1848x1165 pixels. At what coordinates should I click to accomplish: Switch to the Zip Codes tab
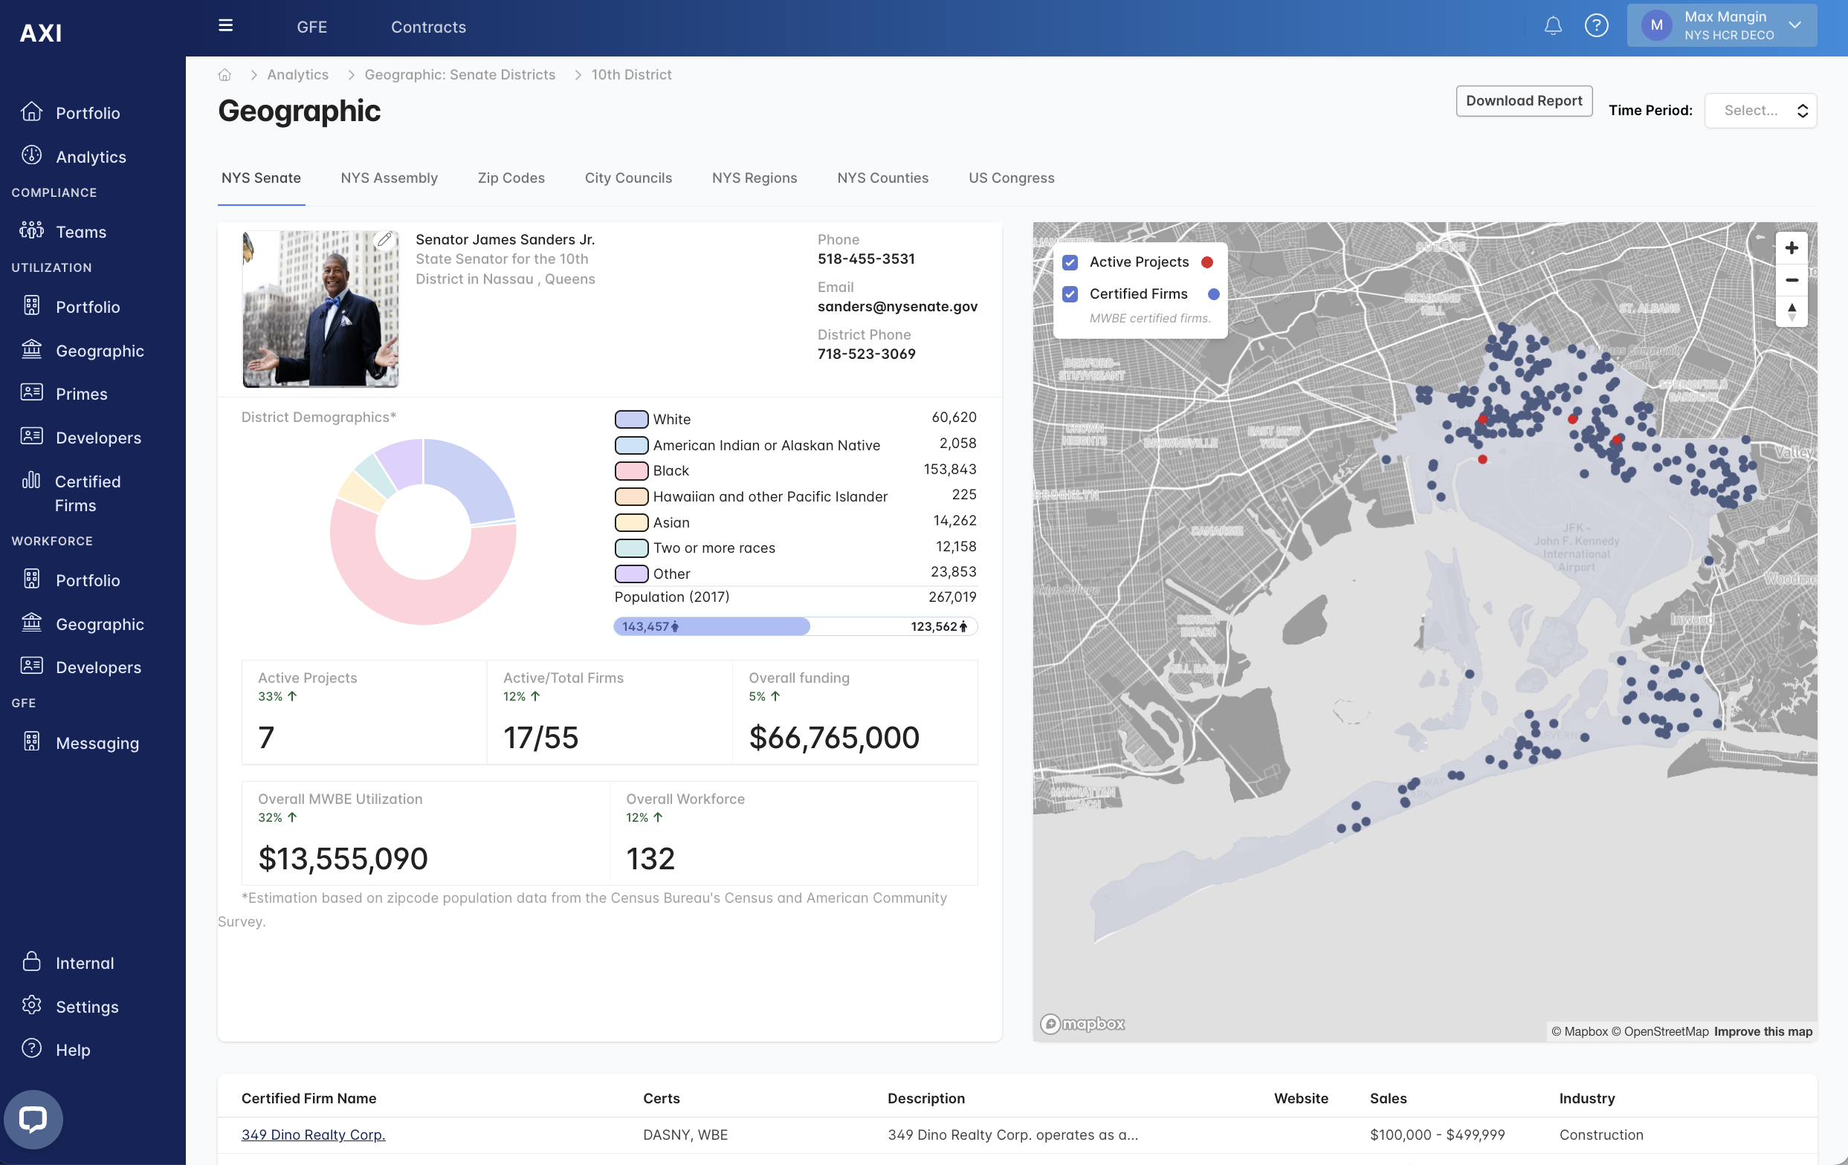pos(511,178)
